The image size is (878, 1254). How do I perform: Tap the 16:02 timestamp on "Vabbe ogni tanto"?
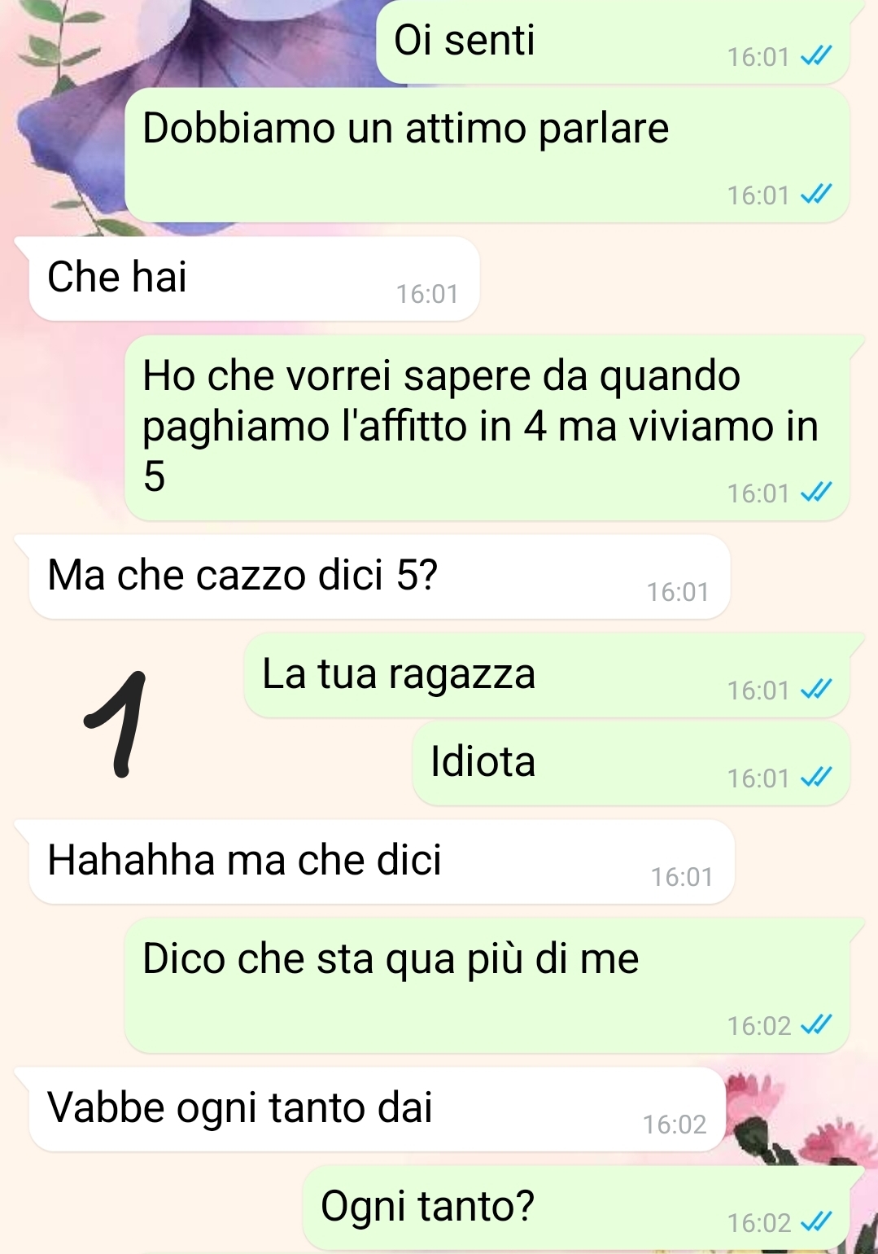pyautogui.click(x=675, y=1125)
